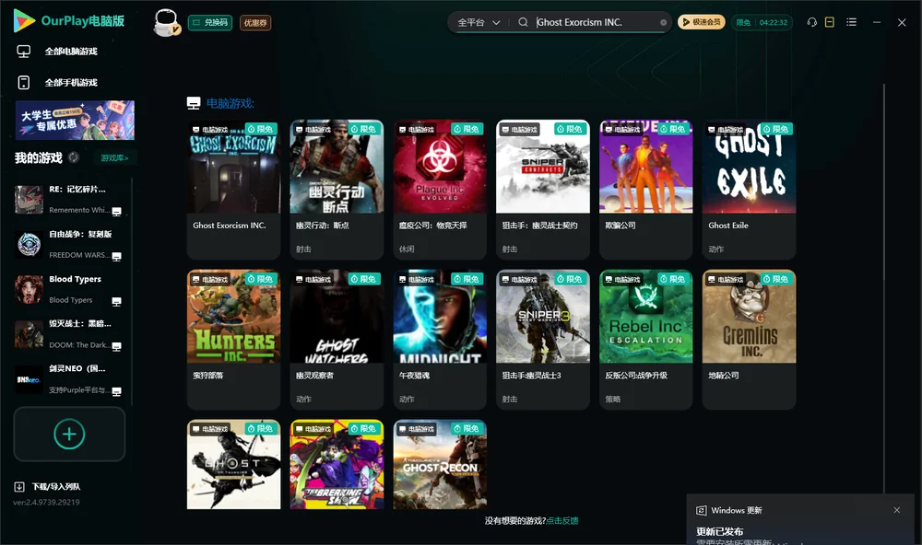Dismiss the Windows 更新 notification
This screenshot has height=545, width=922.
[897, 510]
